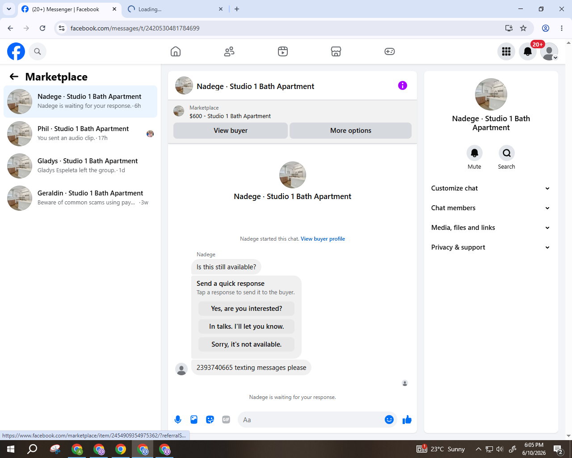Click the taskbar volume speaker icon
The image size is (572, 458).
pyautogui.click(x=500, y=449)
